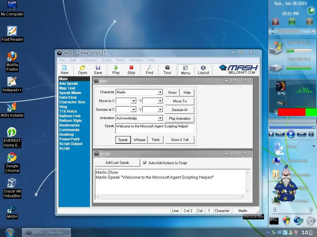
Task: Expand the Animation dropdown showing Acknowledge
Action: pos(160,118)
